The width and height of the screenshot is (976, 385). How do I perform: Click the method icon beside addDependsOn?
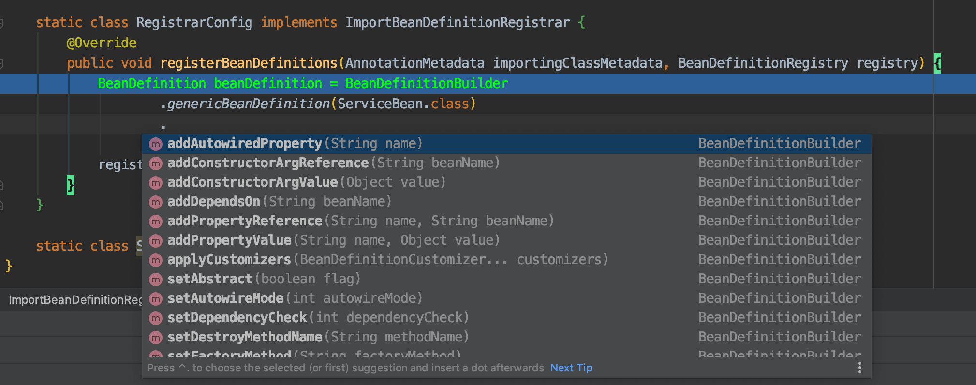155,202
